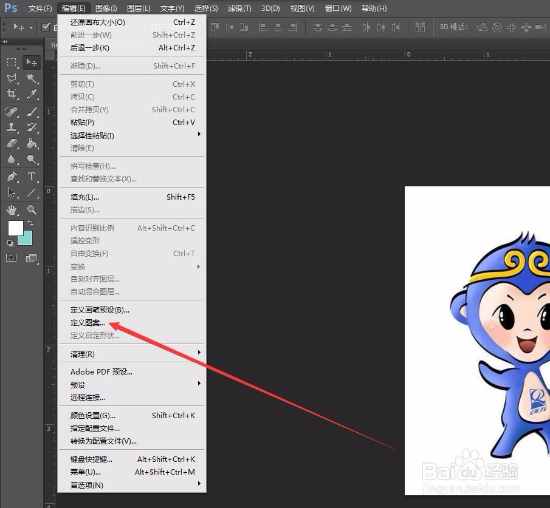Open the 帮助(H) menu
The width and height of the screenshot is (550, 508).
(374, 8)
